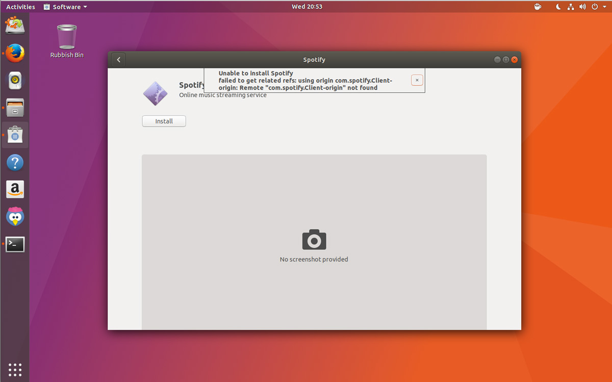Open the Rubbish Bin on the desktop
The image size is (612, 382).
(67, 41)
